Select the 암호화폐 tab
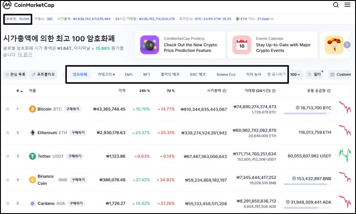The width and height of the screenshot is (356, 214). (x=80, y=74)
